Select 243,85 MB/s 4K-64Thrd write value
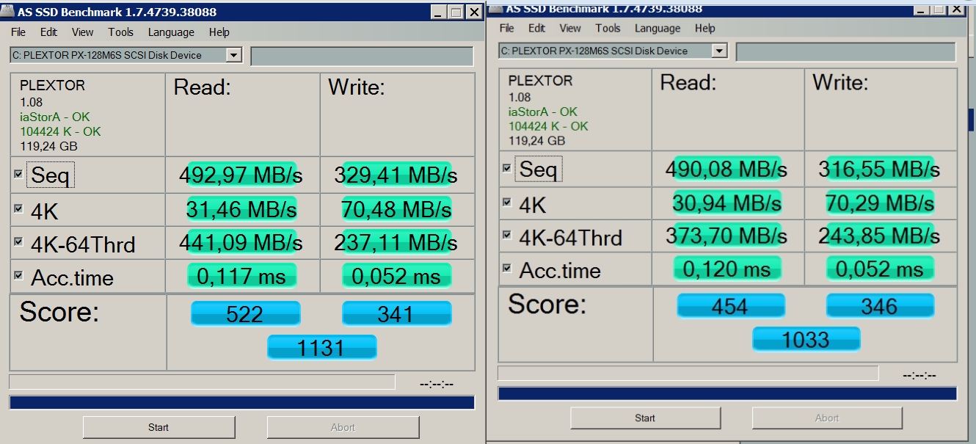The image size is (976, 444). click(880, 236)
